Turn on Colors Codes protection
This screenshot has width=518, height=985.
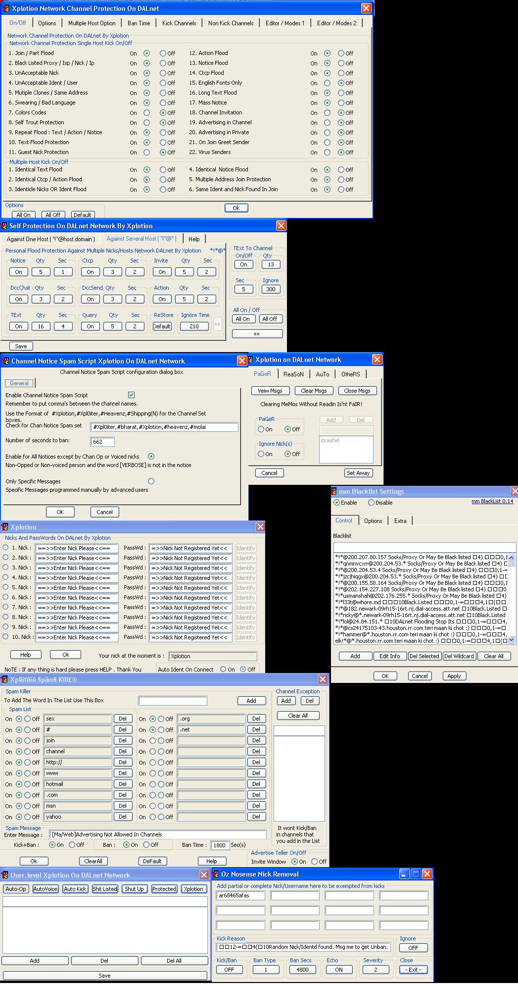[x=146, y=113]
